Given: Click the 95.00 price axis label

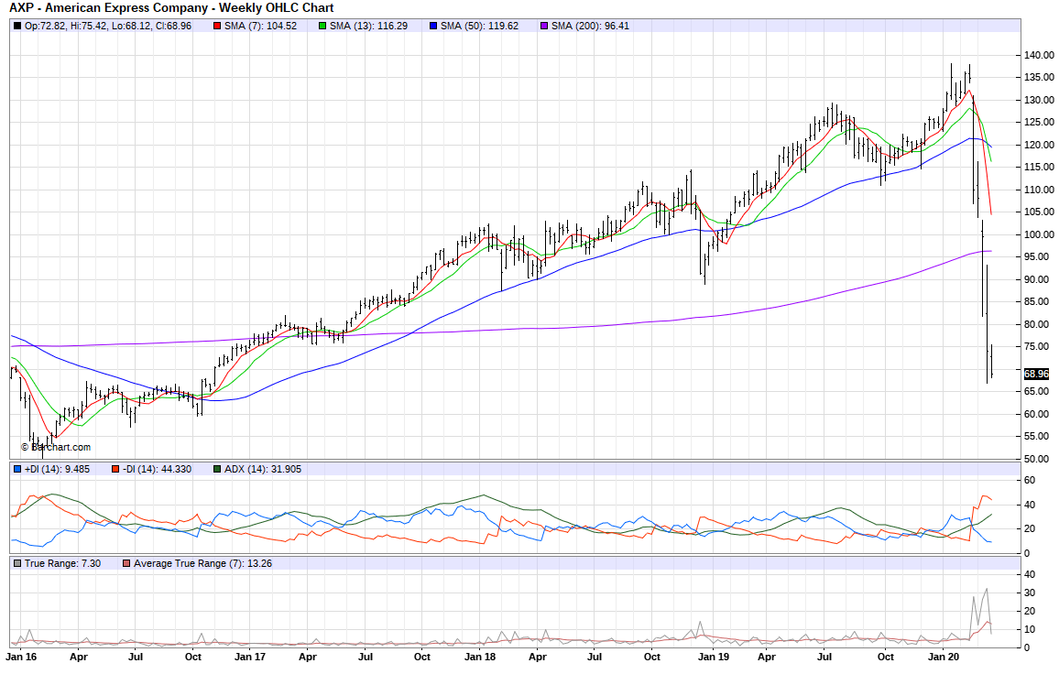Looking at the screenshot, I should pos(1037,257).
